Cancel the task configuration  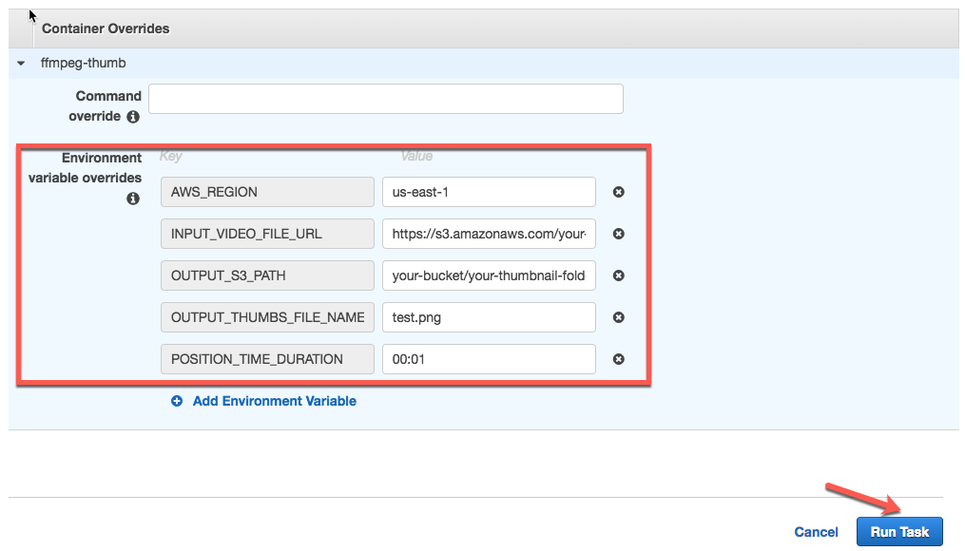(x=816, y=532)
